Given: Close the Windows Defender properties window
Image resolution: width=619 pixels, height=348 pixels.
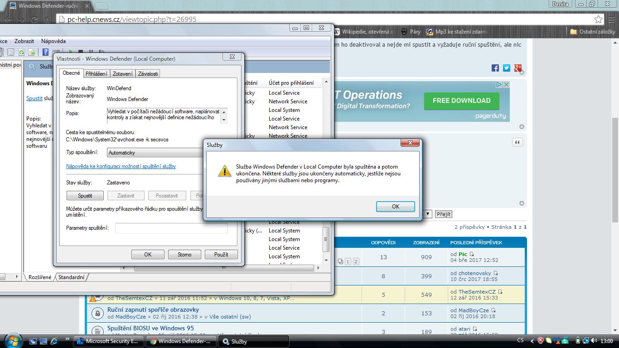Looking at the screenshot, I should (x=232, y=57).
